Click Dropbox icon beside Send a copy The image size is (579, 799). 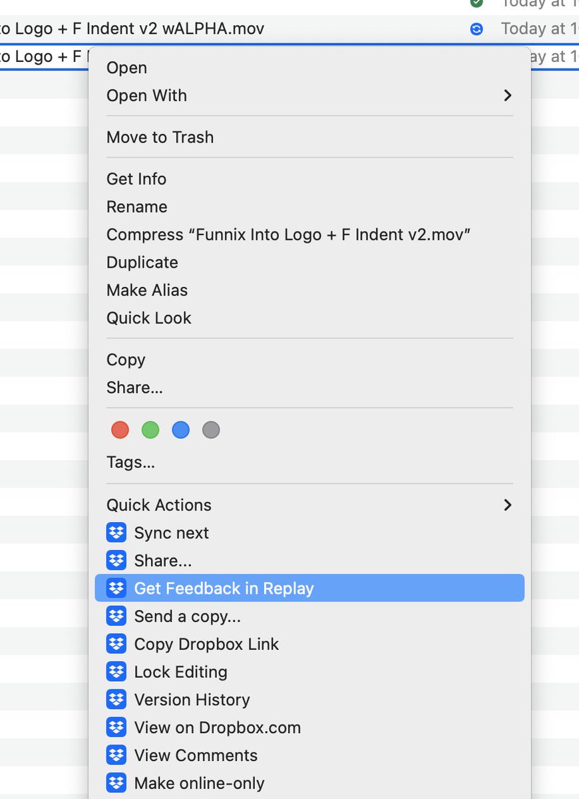pyautogui.click(x=116, y=617)
